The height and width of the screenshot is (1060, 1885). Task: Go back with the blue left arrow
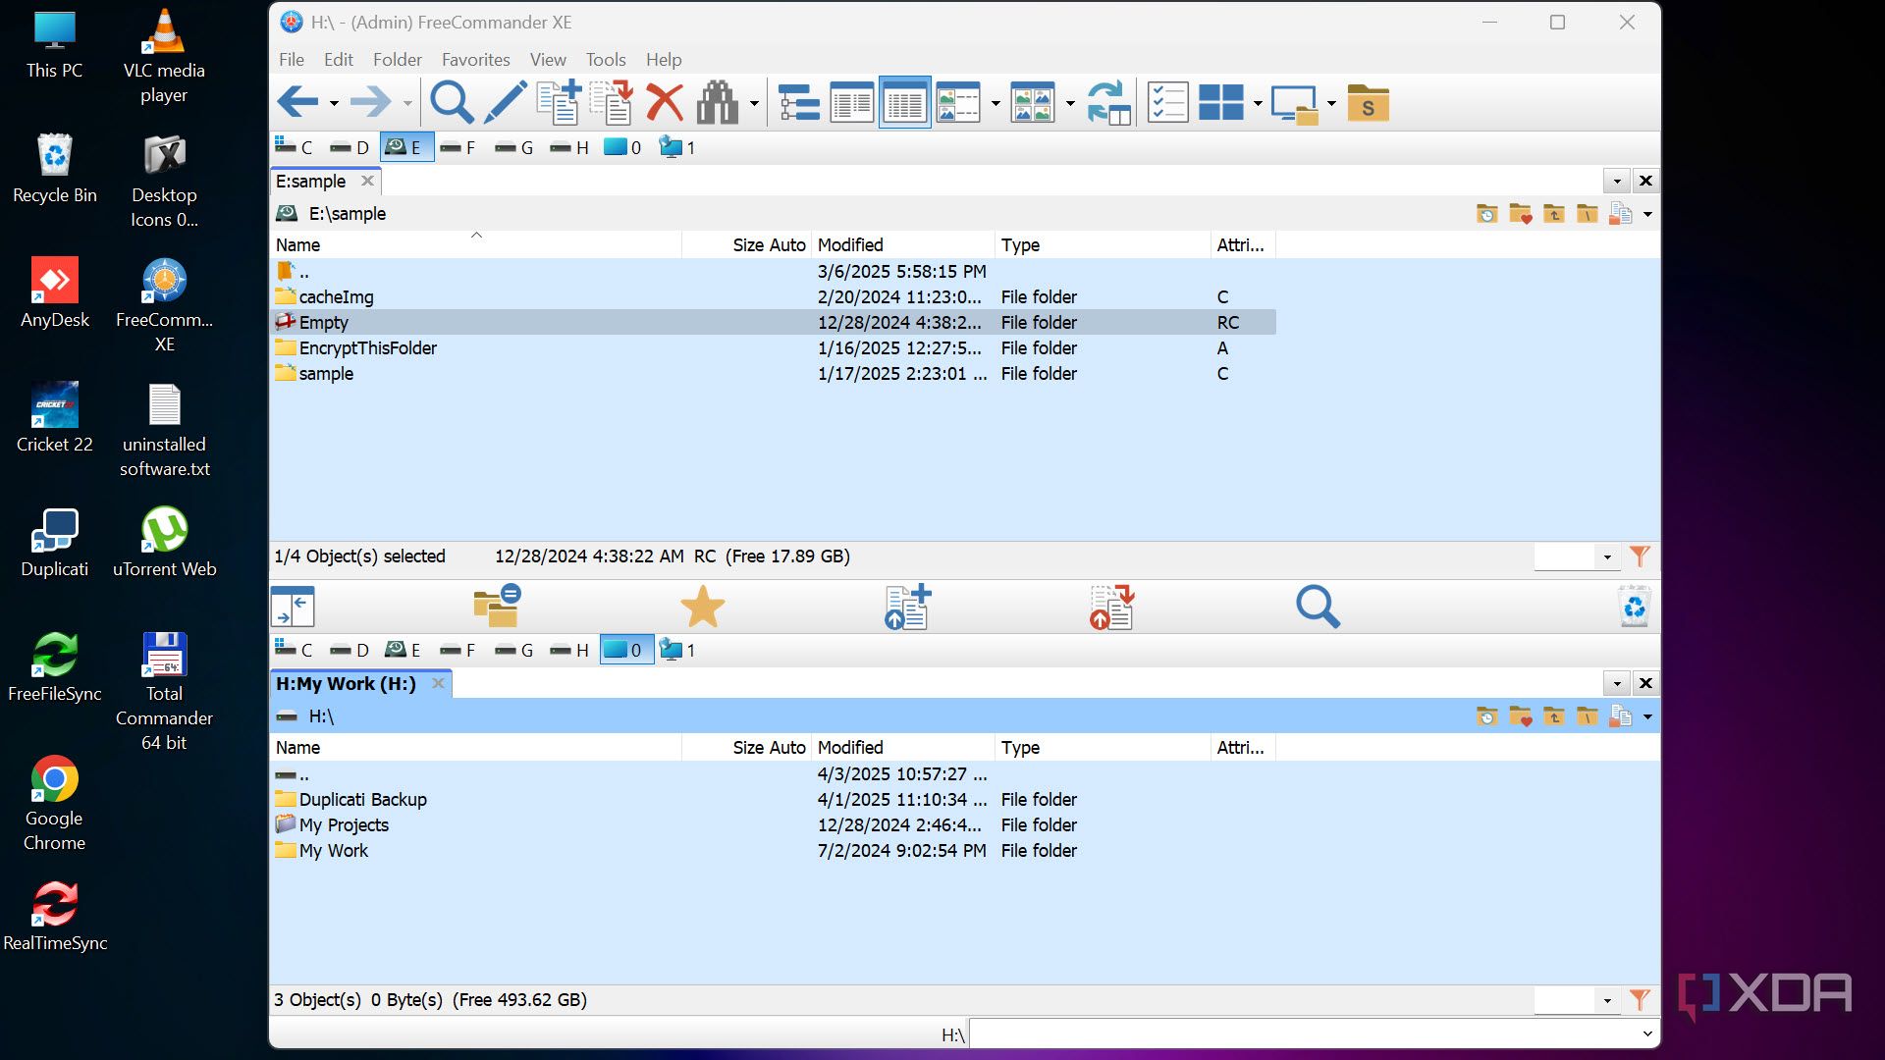pos(297,102)
